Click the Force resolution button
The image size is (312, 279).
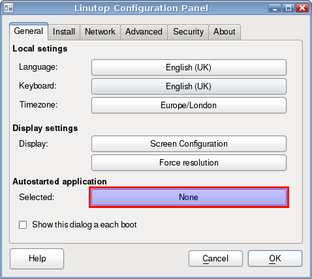(189, 163)
